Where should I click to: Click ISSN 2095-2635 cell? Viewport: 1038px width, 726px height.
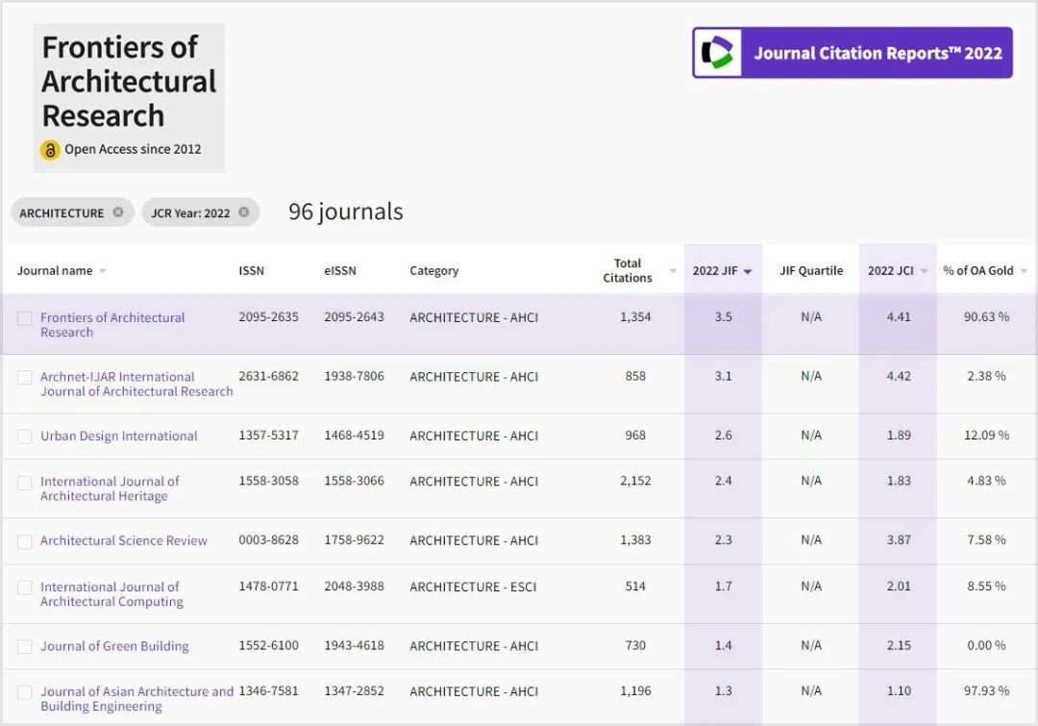pyautogui.click(x=269, y=317)
